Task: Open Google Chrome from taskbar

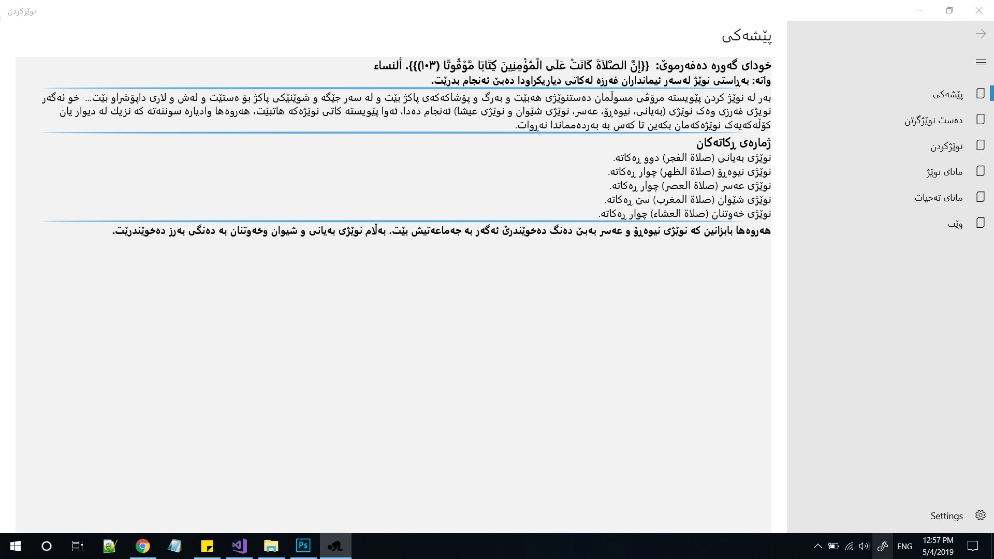Action: (x=142, y=546)
